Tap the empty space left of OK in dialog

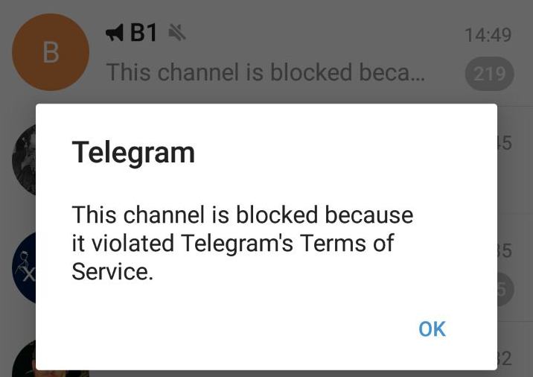[x=224, y=329]
